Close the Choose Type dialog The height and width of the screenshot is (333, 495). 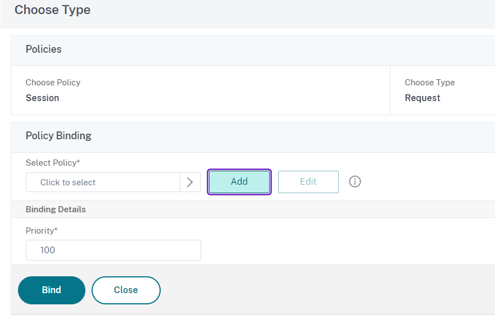coord(126,290)
